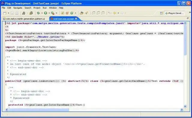192x118 pixels.
Task: Click the 'protected <%=genClass.getInterfaceName()%>Test()' line
Action: pyautogui.click(x=47, y=105)
